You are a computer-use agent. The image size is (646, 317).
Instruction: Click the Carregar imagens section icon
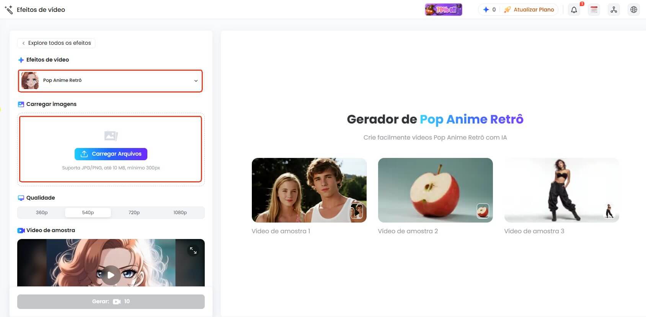coord(21,104)
